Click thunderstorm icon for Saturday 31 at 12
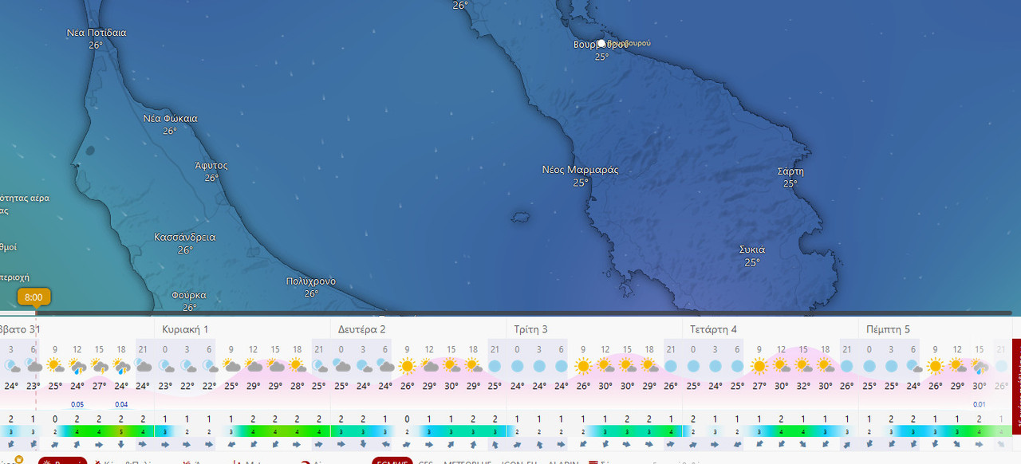 pos(77,366)
